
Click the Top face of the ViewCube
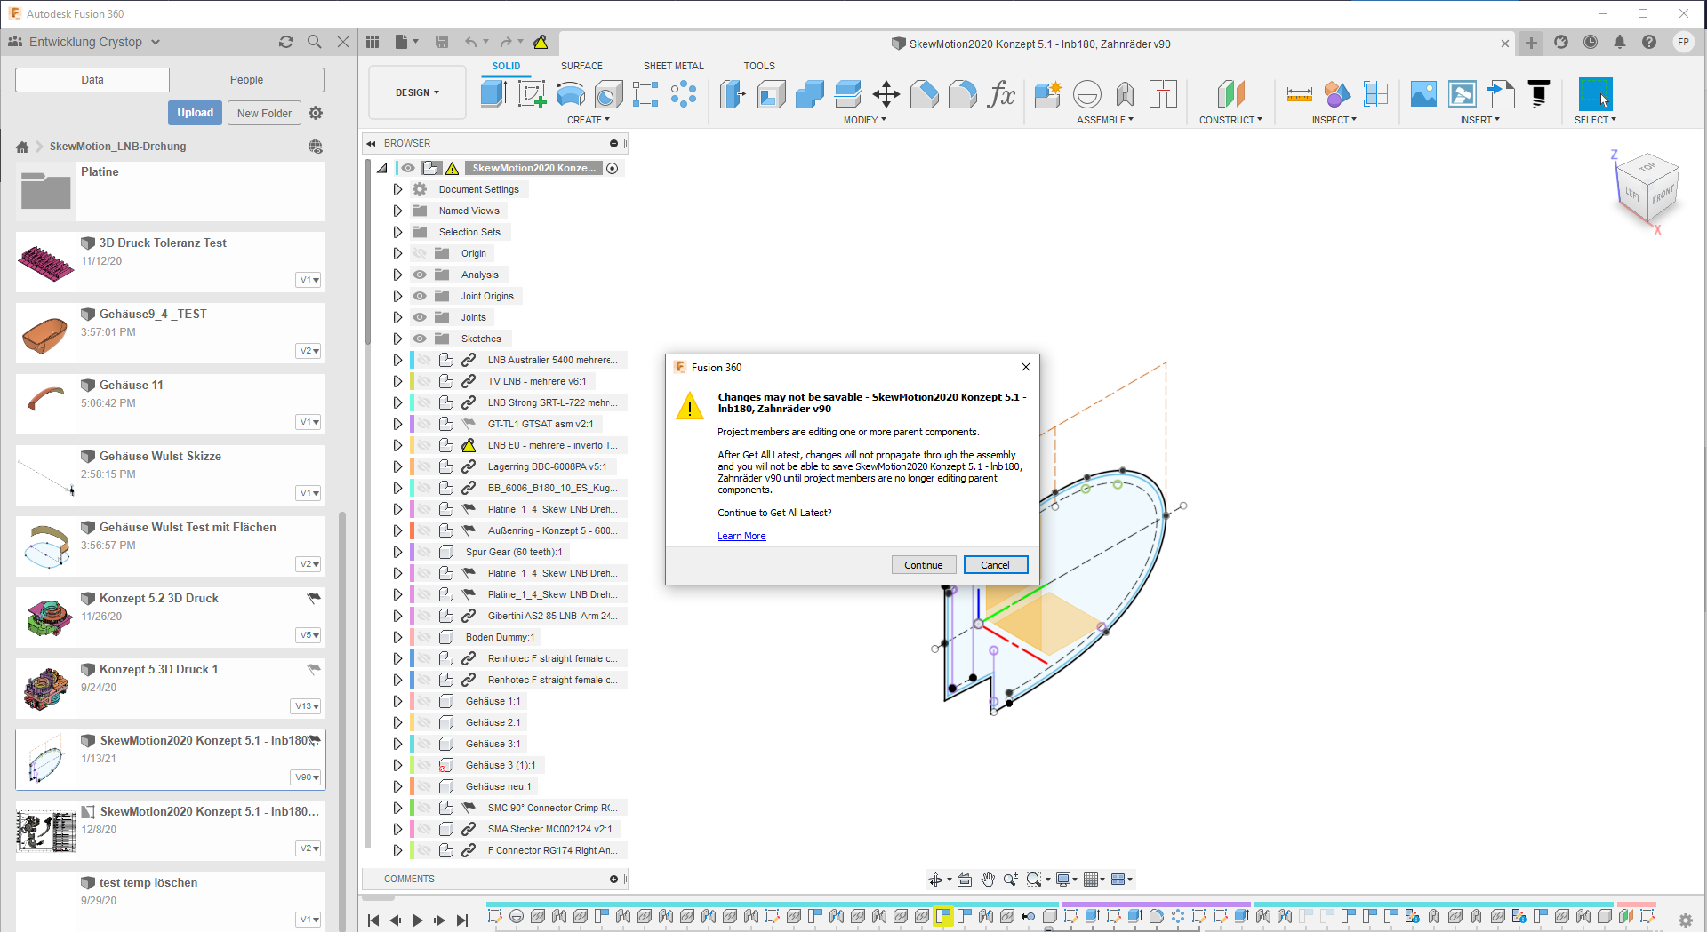point(1647,167)
